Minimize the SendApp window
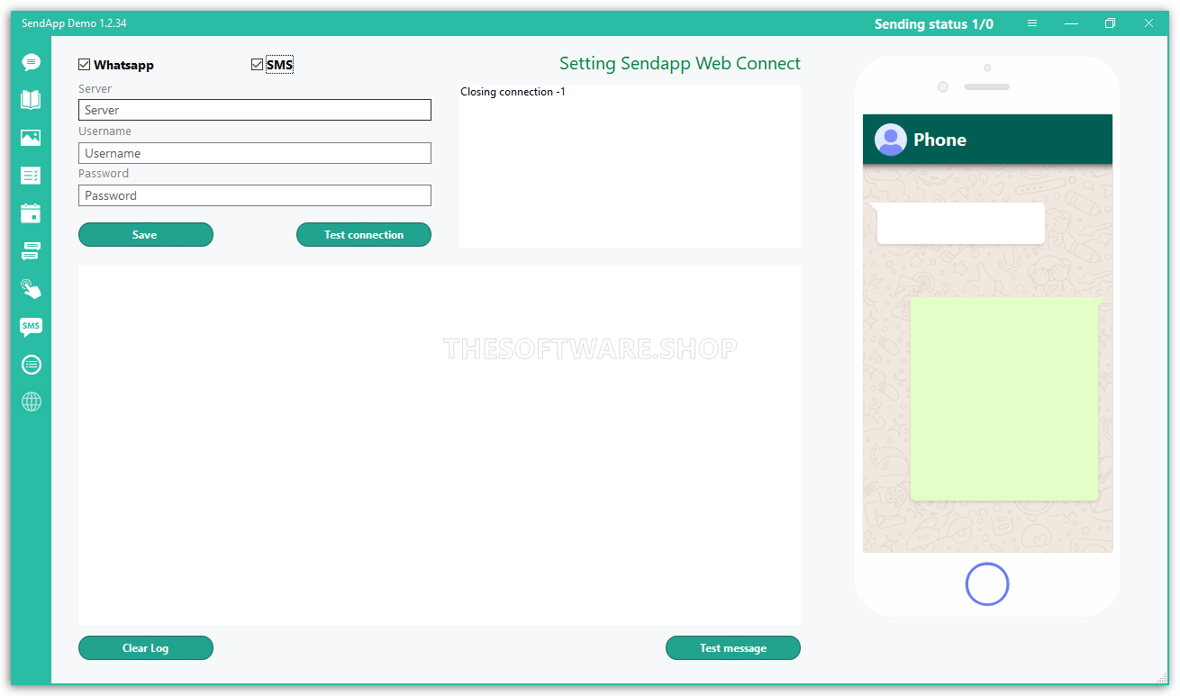1180x696 pixels. [x=1071, y=23]
